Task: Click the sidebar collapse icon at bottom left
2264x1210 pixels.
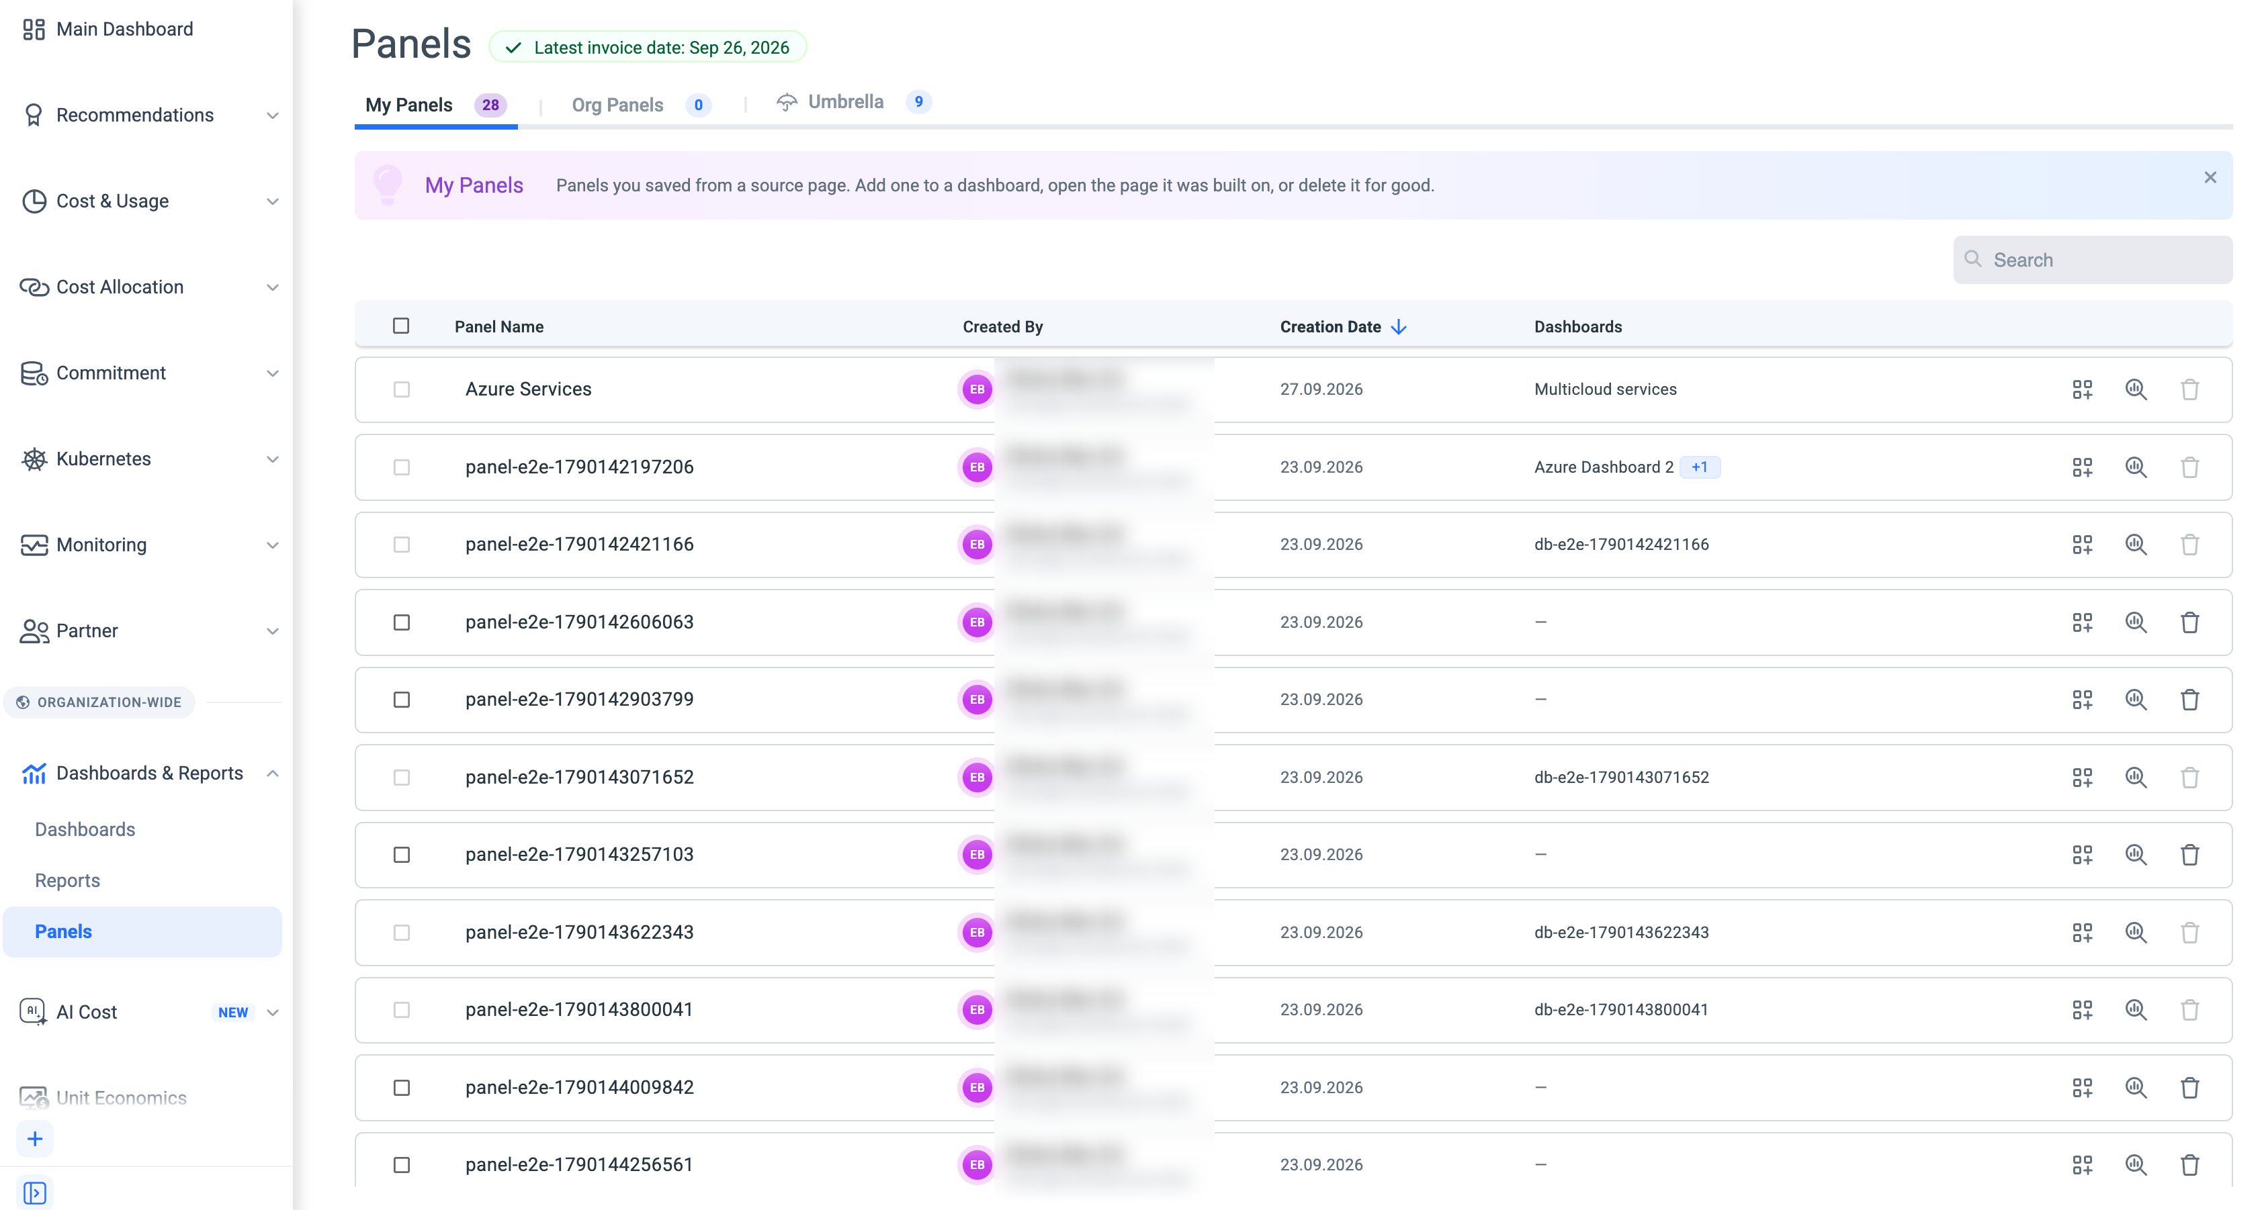Action: [x=35, y=1193]
